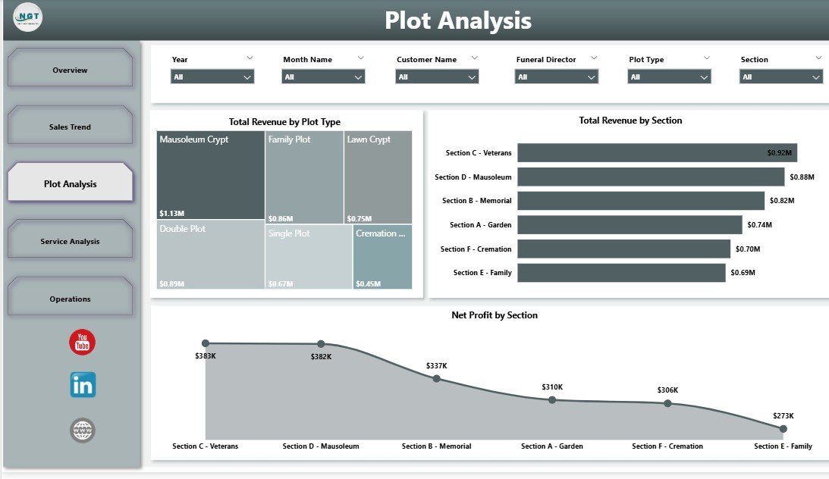The width and height of the screenshot is (829, 479).
Task: Open the Customer Name dropdown
Action: pos(471,76)
